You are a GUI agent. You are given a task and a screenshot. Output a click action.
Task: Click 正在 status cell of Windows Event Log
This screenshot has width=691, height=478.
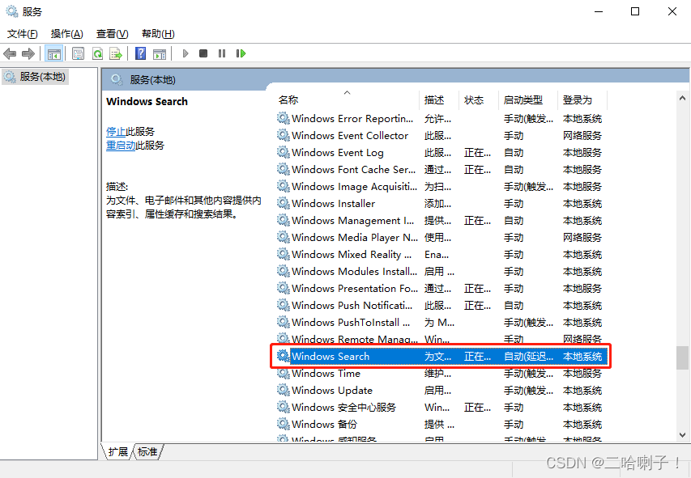(477, 153)
